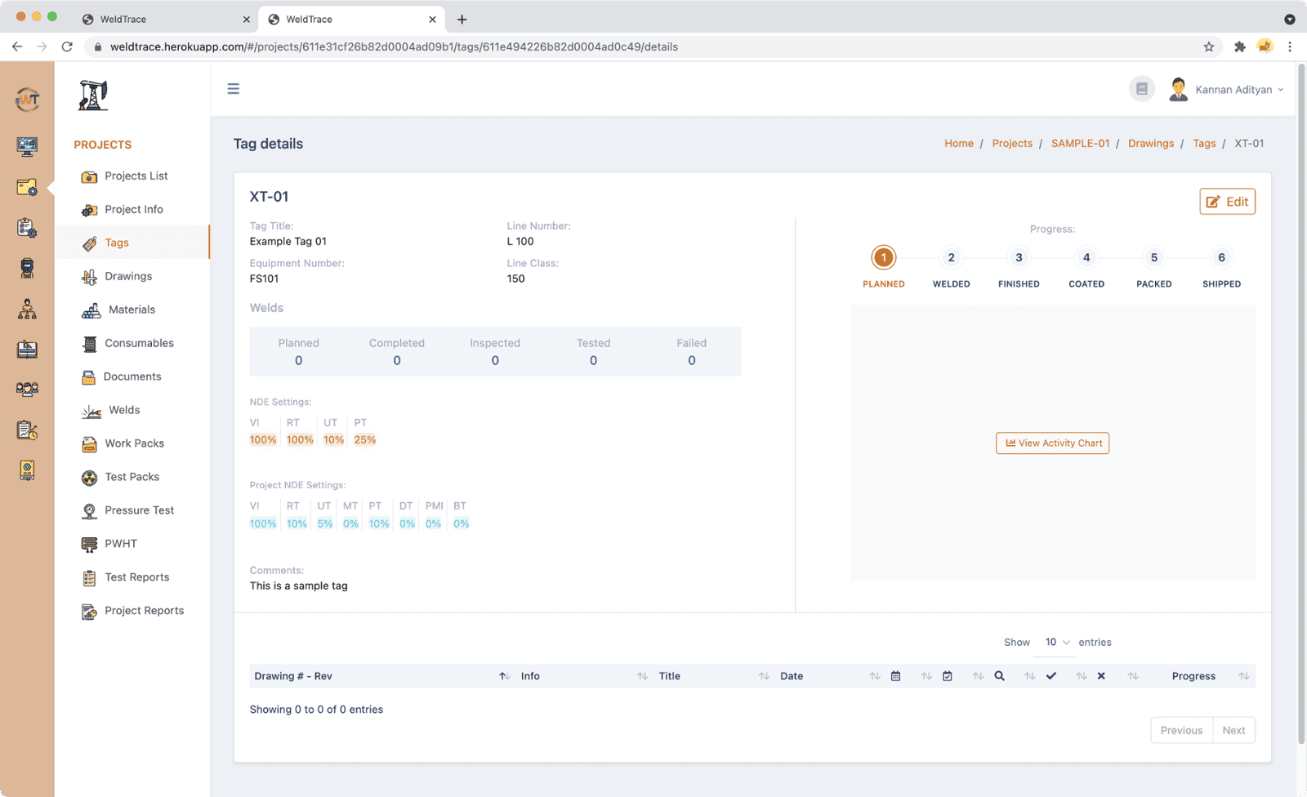This screenshot has width=1307, height=797.
Task: Select progress step 6 Shipped
Action: click(x=1221, y=258)
